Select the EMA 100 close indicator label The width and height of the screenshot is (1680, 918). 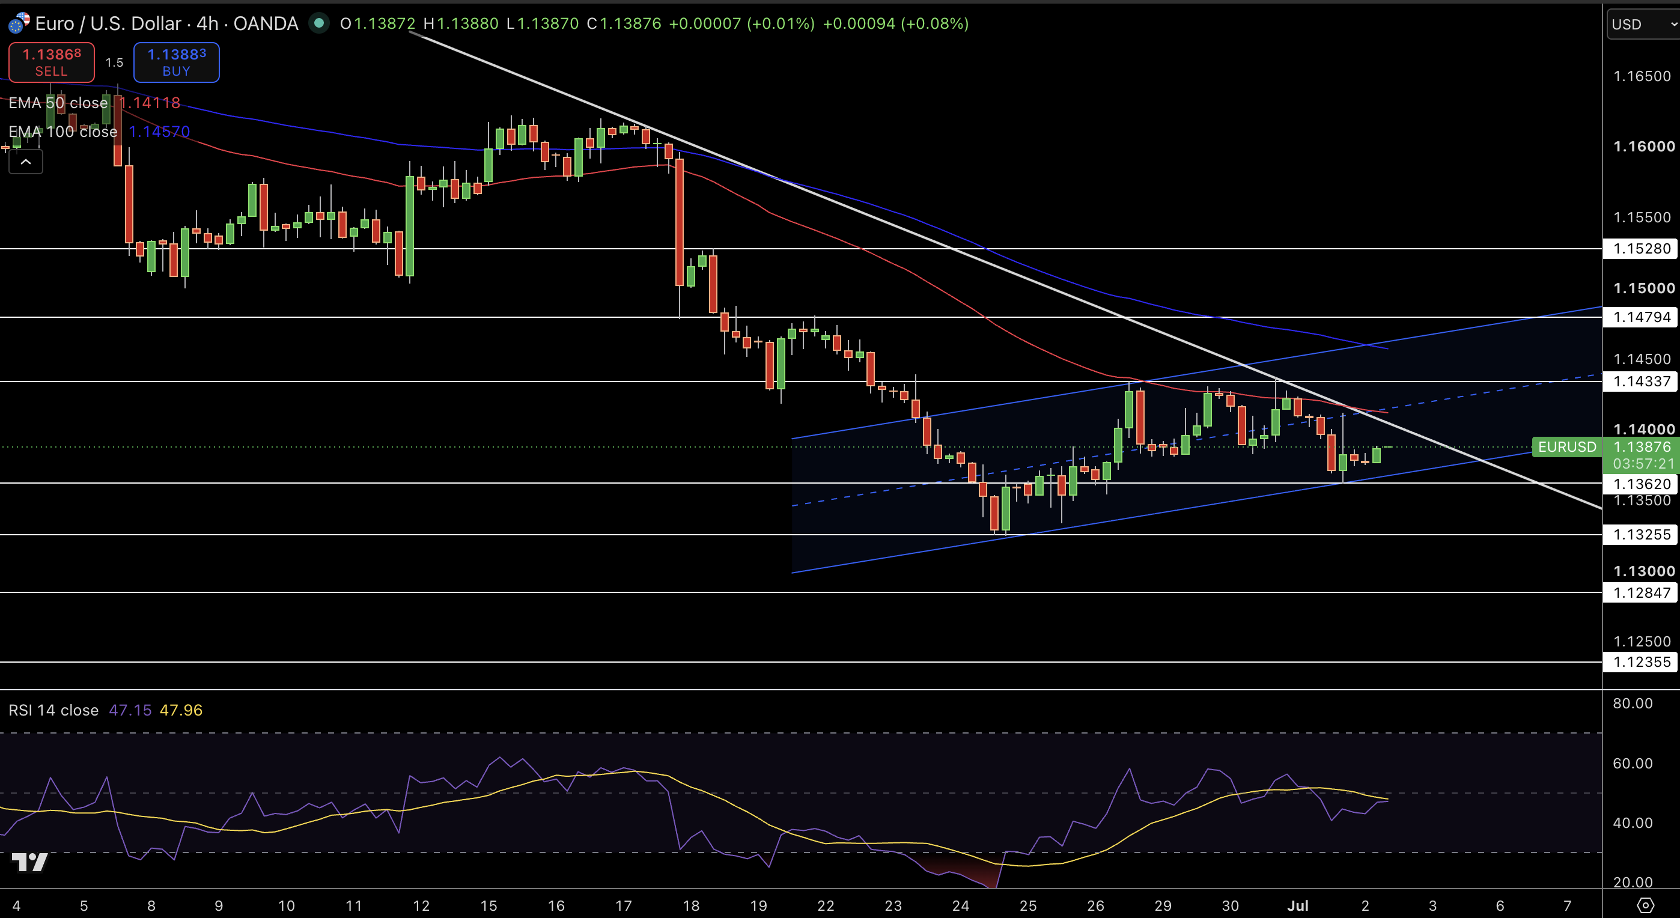click(63, 132)
